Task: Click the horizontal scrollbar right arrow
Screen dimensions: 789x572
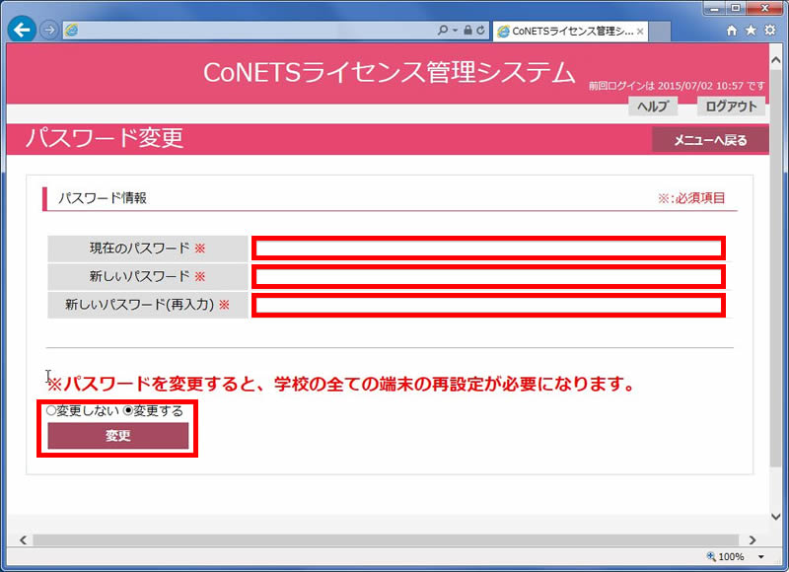Action: (753, 539)
